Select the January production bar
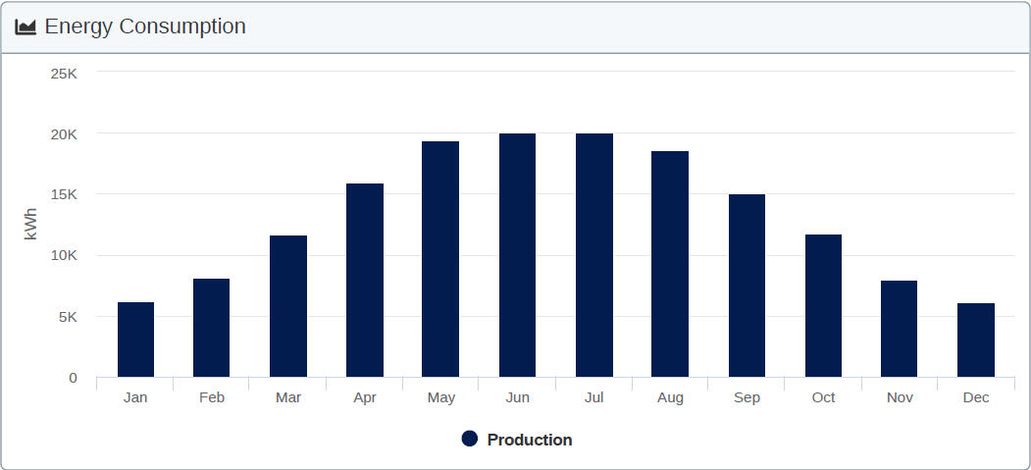Screen dimensions: 1031x470 pyautogui.click(x=135, y=339)
